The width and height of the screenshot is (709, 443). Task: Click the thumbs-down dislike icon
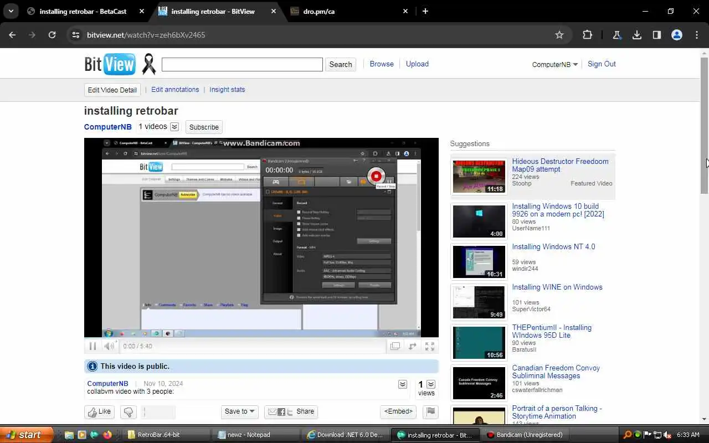[129, 412]
